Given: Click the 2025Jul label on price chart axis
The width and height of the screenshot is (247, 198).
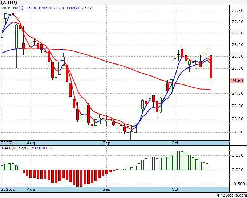Looking at the screenshot, I should (8, 143).
